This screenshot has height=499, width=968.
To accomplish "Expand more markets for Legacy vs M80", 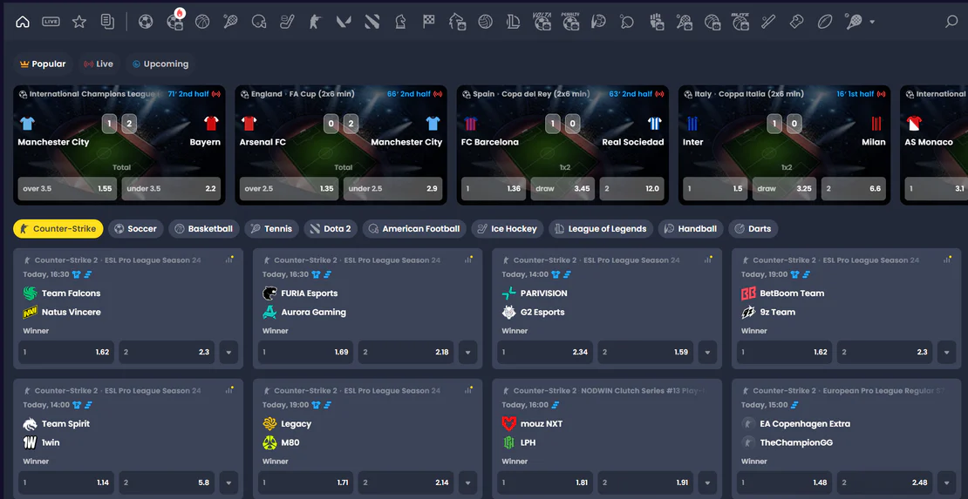I will coord(468,483).
